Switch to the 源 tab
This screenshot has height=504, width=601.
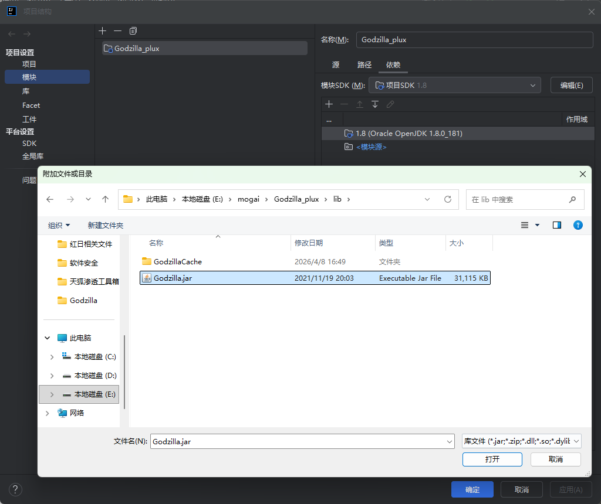click(x=336, y=64)
